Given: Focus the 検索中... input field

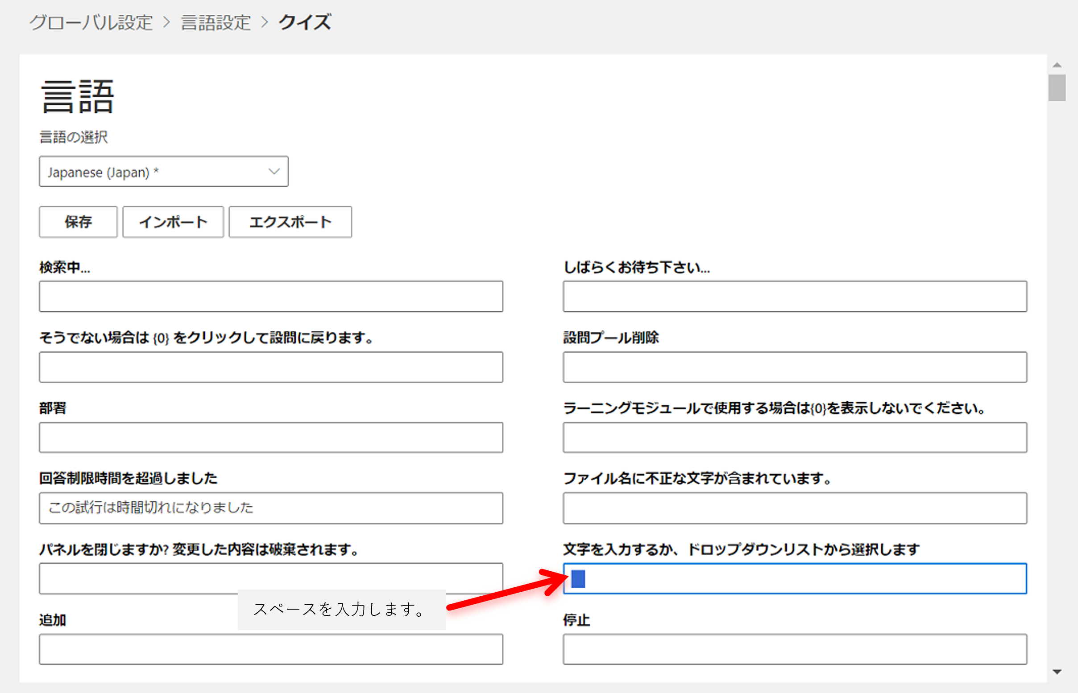Looking at the screenshot, I should [x=271, y=297].
